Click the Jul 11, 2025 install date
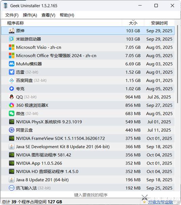The image size is (181, 205). tap(159, 130)
